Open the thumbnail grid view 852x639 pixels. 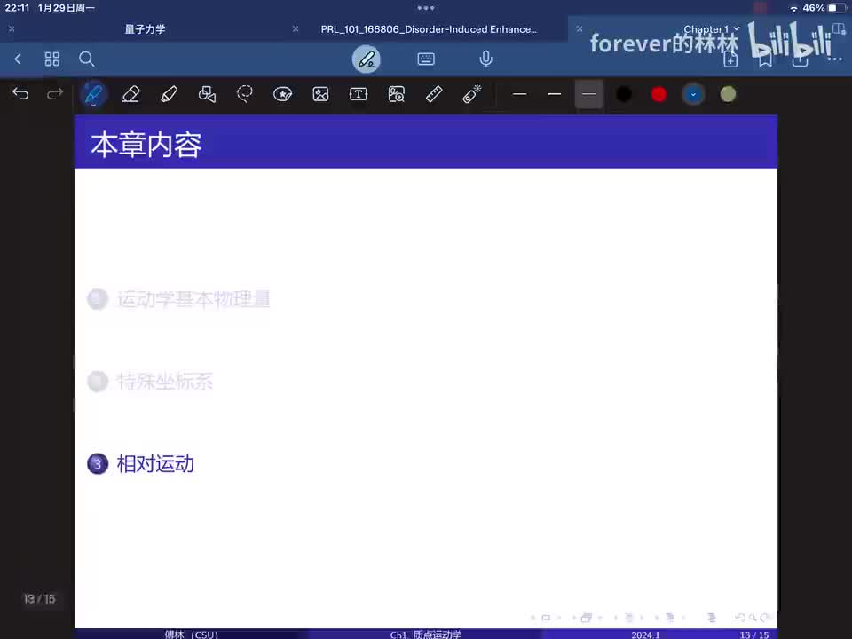tap(52, 59)
